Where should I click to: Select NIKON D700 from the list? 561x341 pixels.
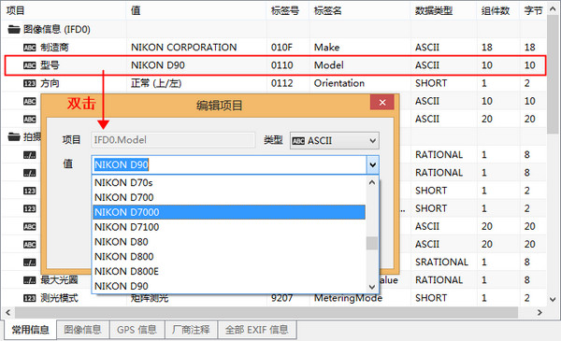229,197
